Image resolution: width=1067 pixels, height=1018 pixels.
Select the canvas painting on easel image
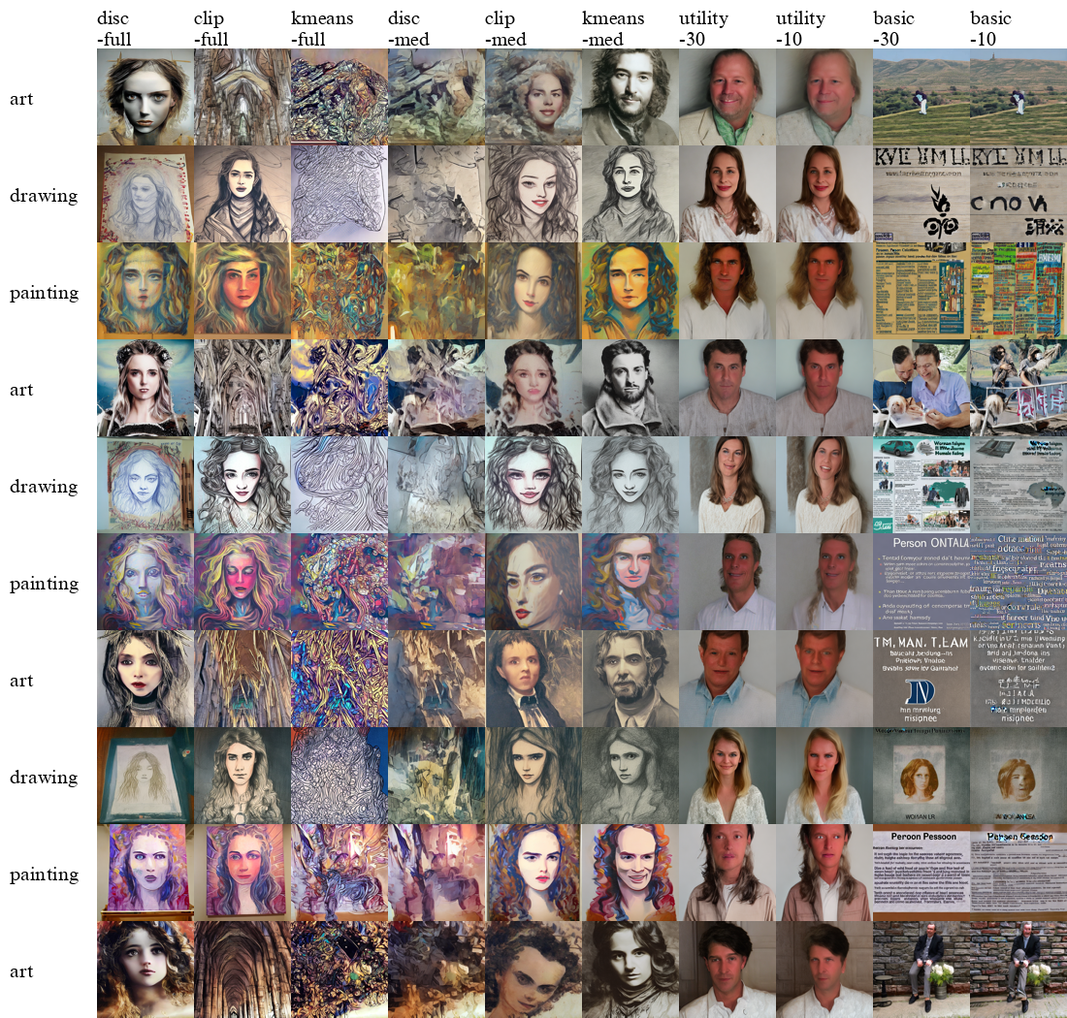[x=145, y=874]
